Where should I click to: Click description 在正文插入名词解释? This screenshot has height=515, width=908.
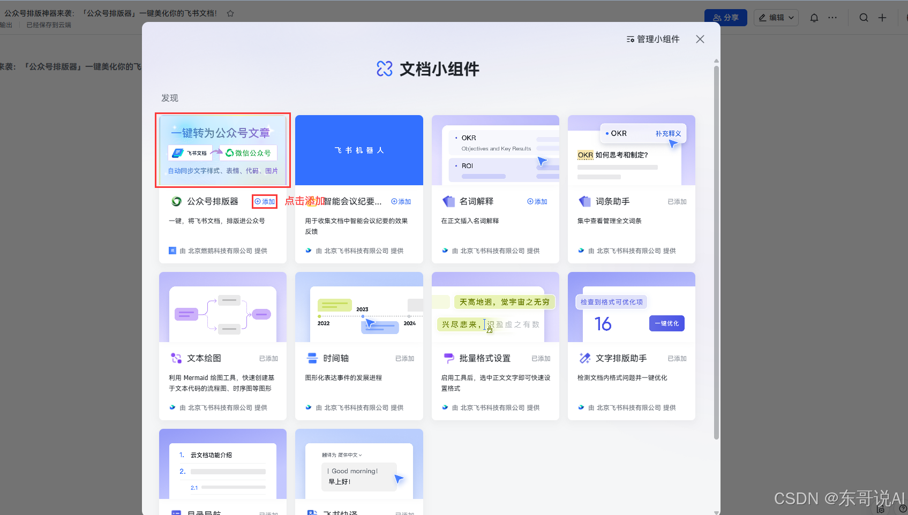(x=470, y=221)
